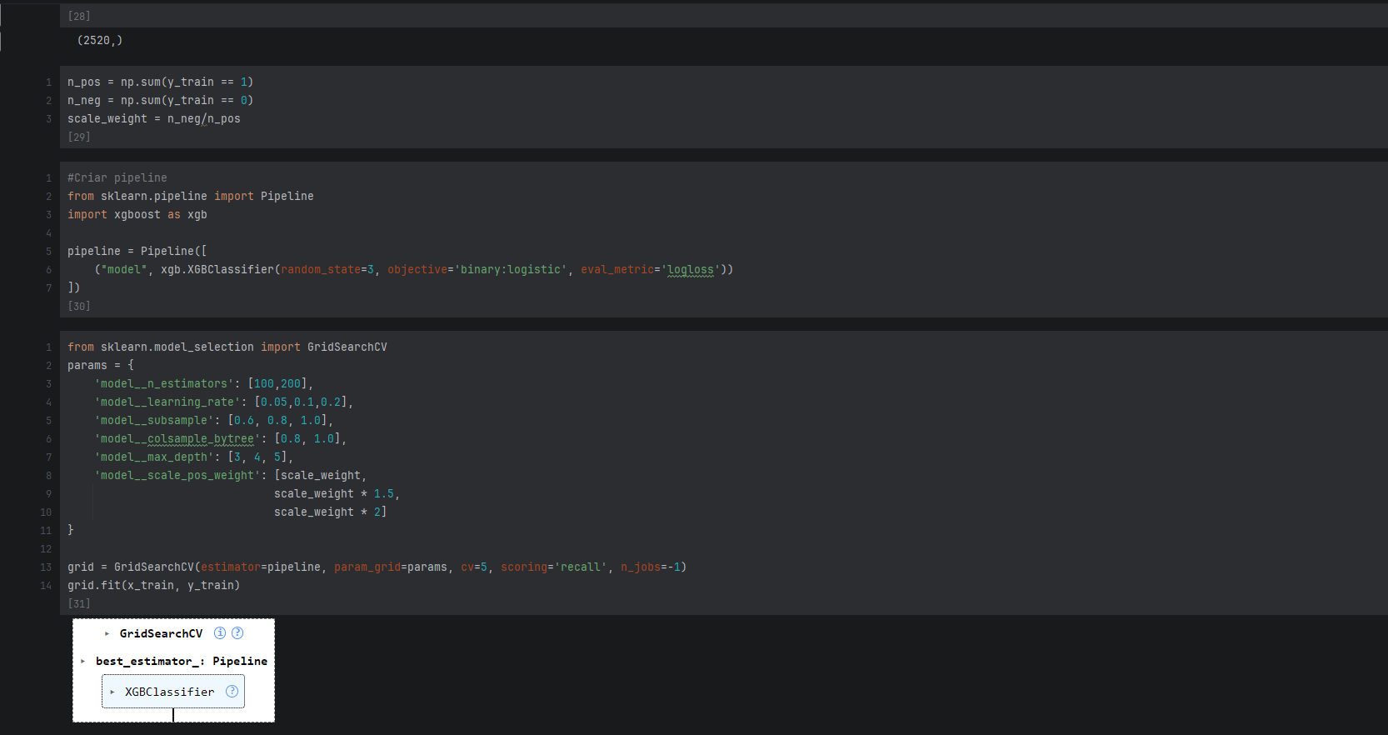
Task: Click the #Criar pipeline comment line
Action: click(x=117, y=177)
